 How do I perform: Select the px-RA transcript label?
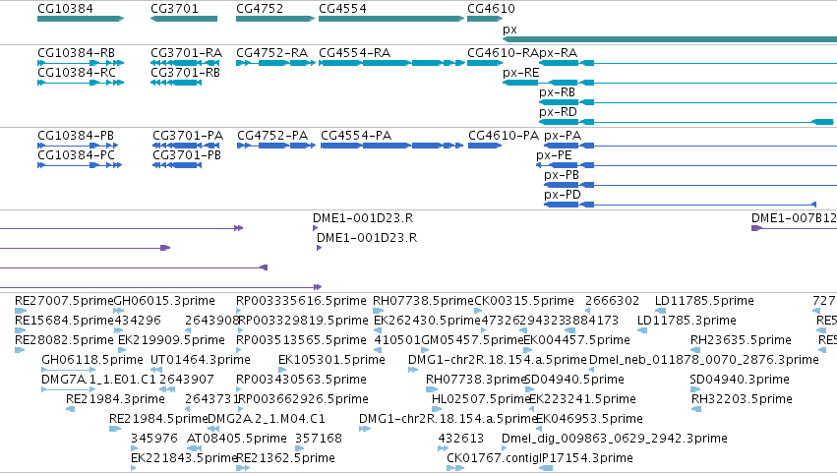558,53
